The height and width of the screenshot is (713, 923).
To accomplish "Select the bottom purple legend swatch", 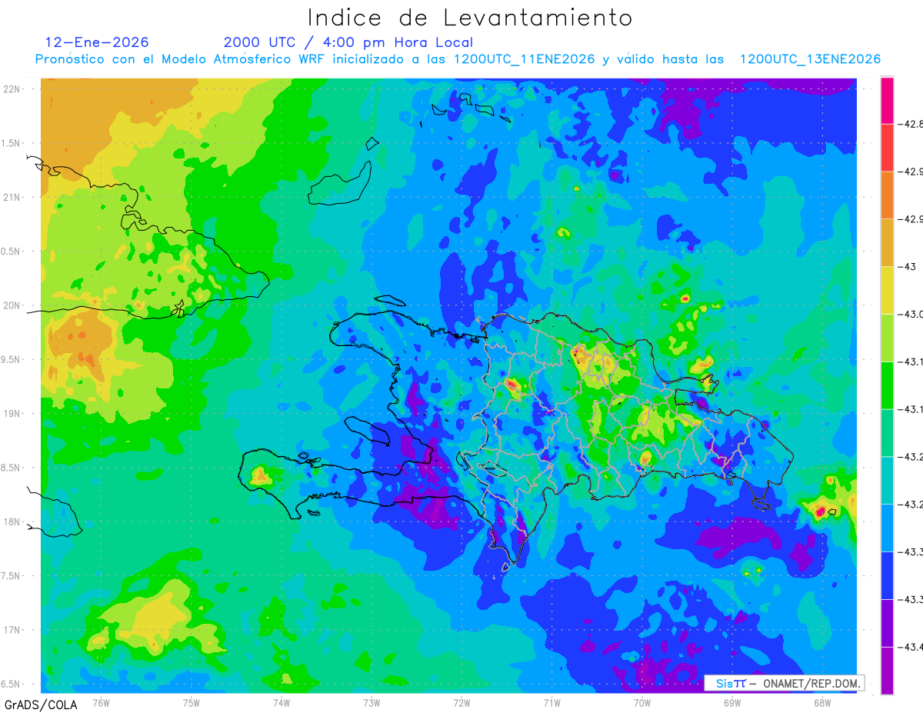I will point(887,671).
